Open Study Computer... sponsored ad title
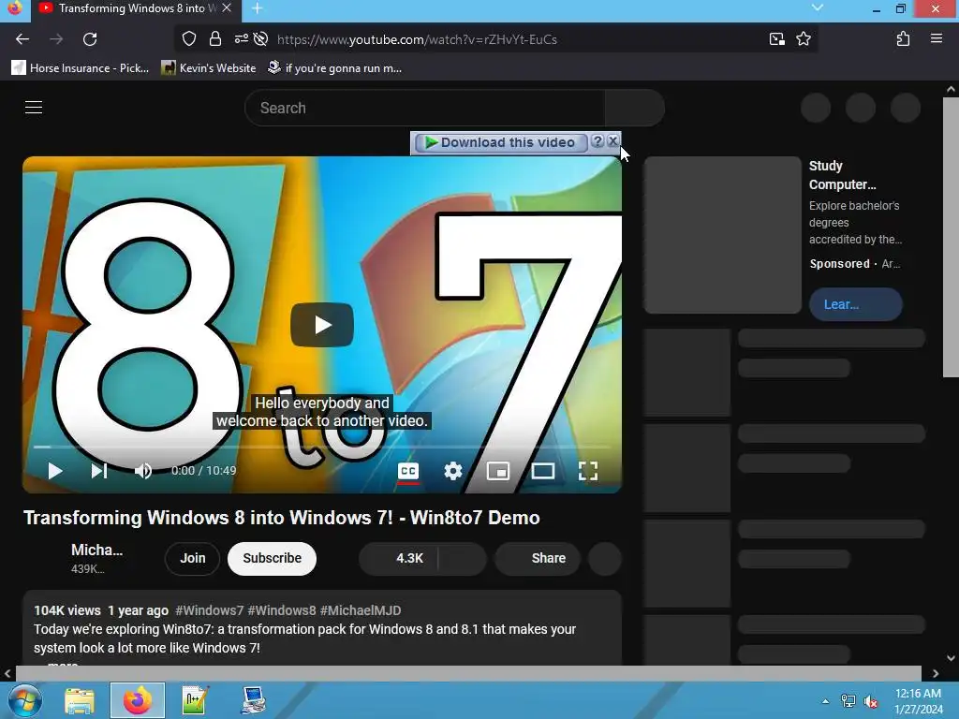The image size is (959, 719). [843, 175]
